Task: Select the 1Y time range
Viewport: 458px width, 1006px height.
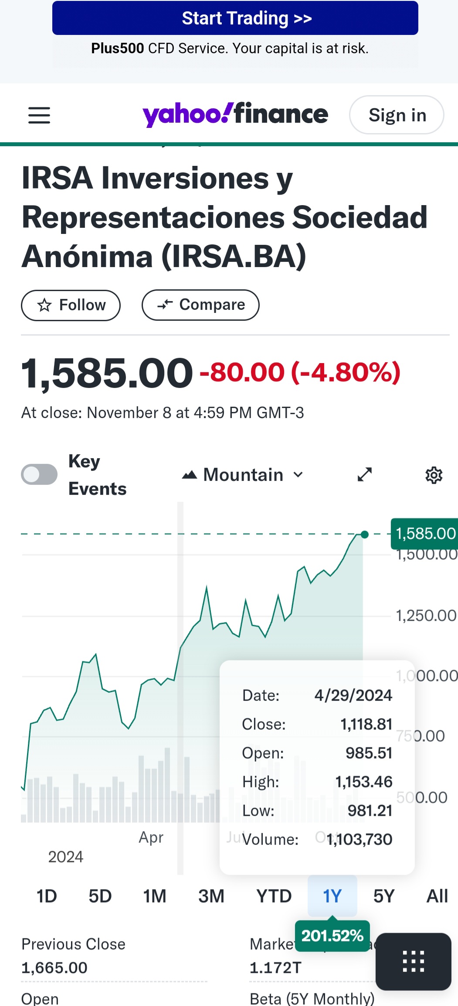Action: (332, 896)
